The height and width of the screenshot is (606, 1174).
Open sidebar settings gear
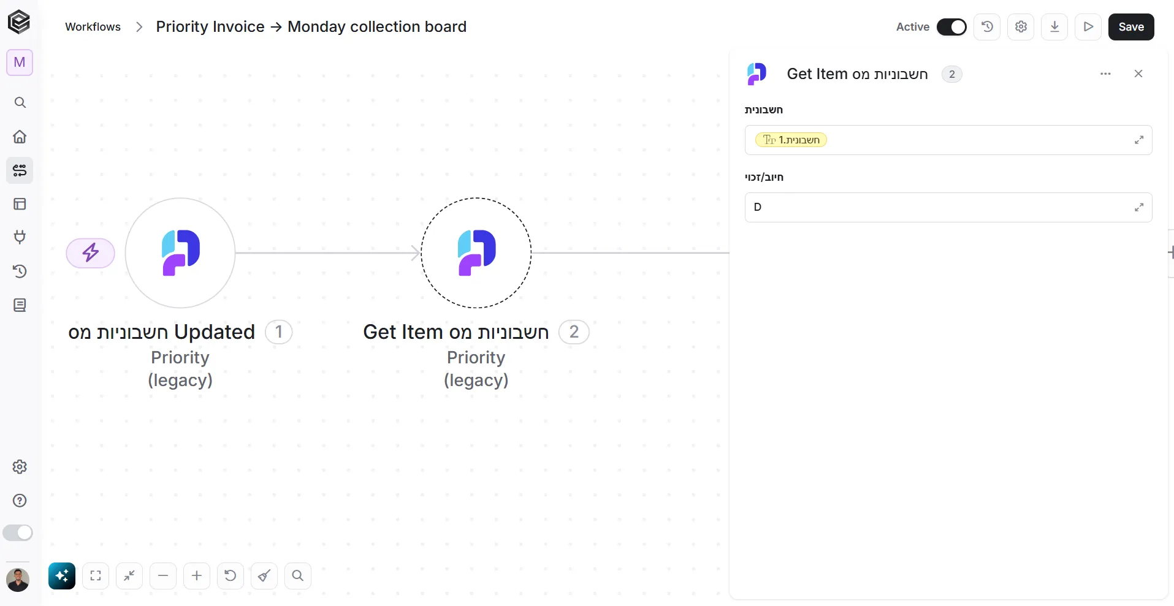point(20,467)
